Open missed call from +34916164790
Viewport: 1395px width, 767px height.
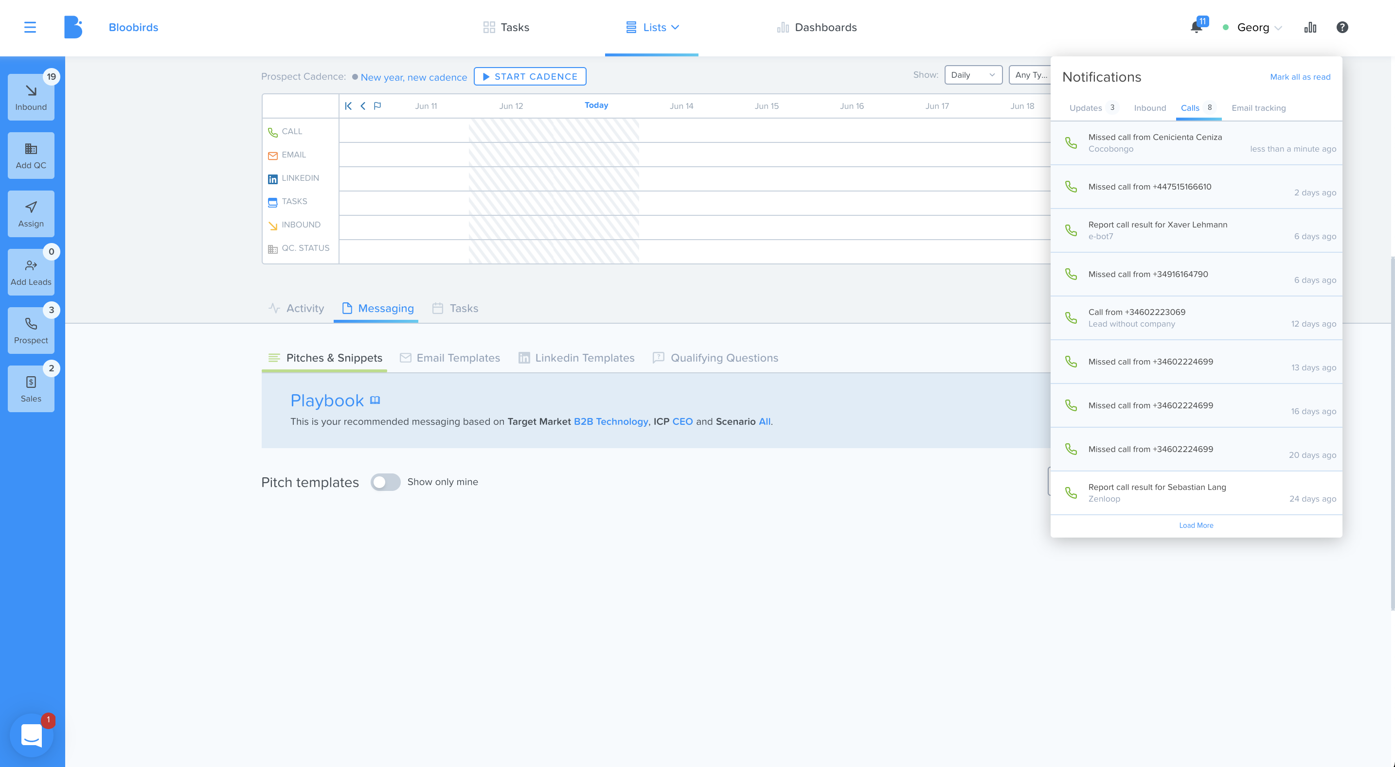1196,274
